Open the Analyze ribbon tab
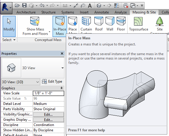 121,12
